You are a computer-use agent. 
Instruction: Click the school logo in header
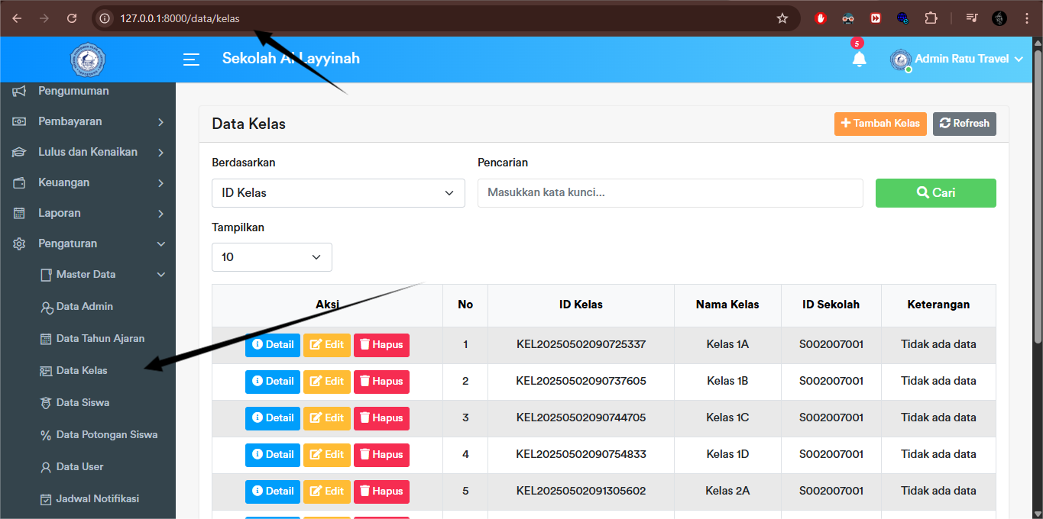pyautogui.click(x=87, y=60)
